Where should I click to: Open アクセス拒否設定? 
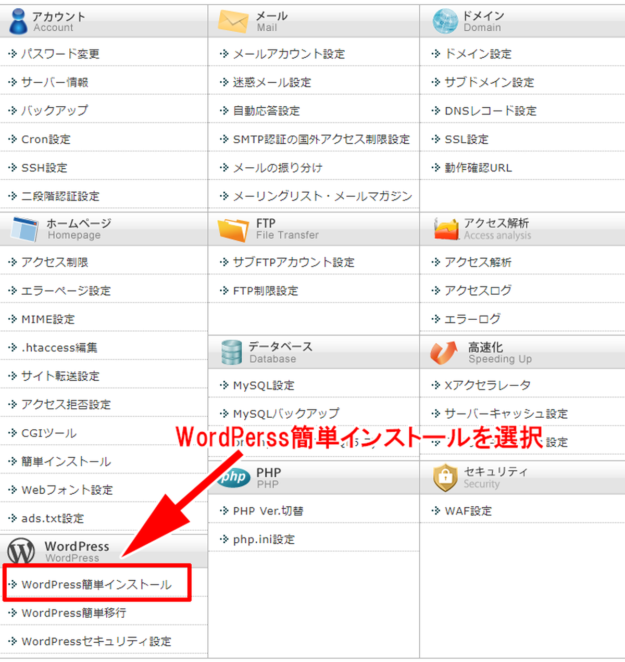(x=66, y=404)
